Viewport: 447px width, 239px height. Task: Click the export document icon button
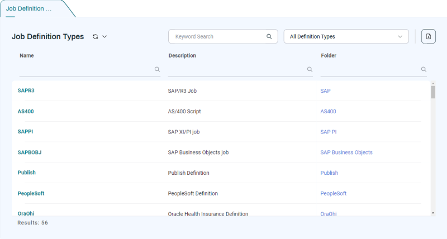pos(428,37)
